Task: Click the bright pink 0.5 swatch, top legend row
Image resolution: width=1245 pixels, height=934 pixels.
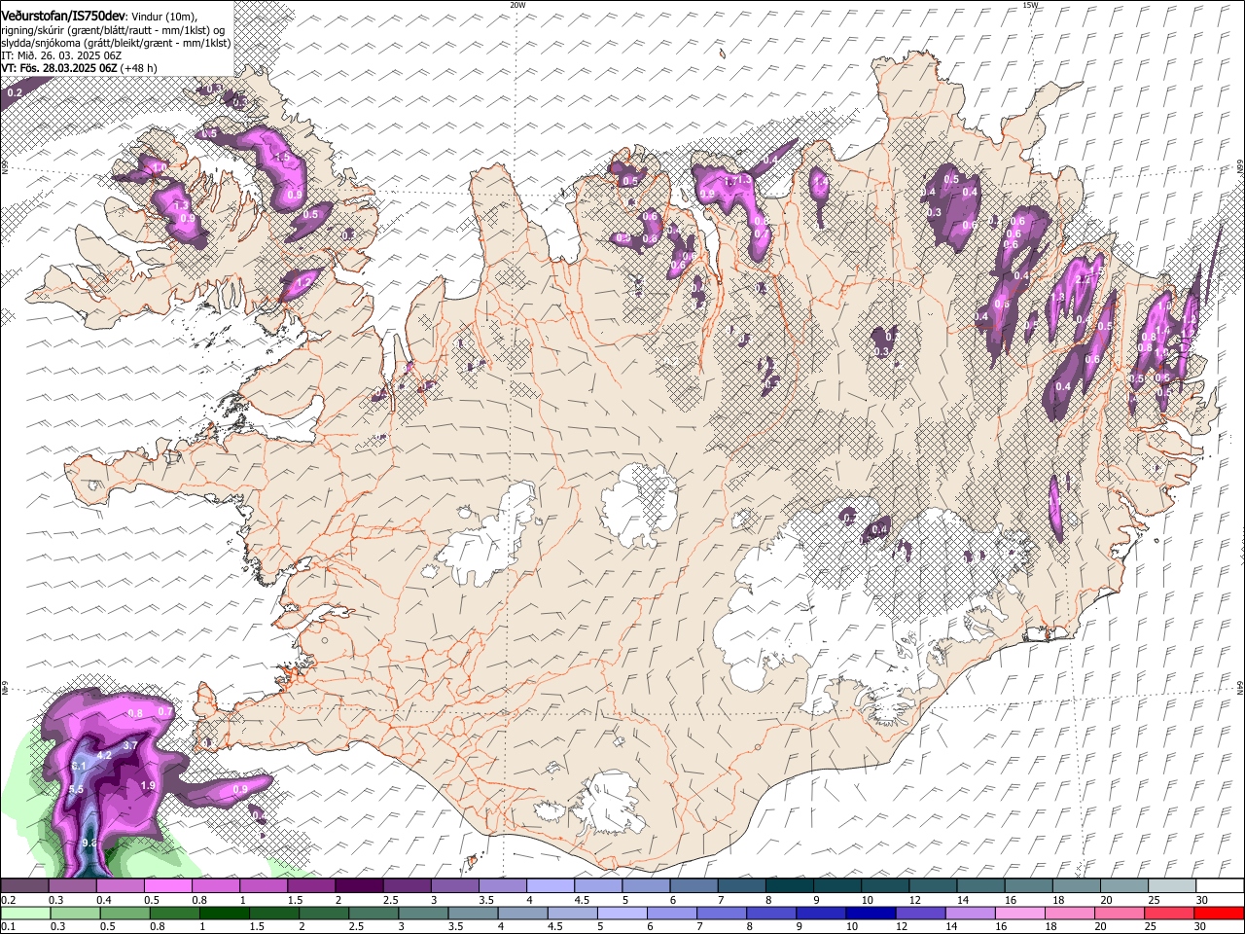Action: coord(168,885)
